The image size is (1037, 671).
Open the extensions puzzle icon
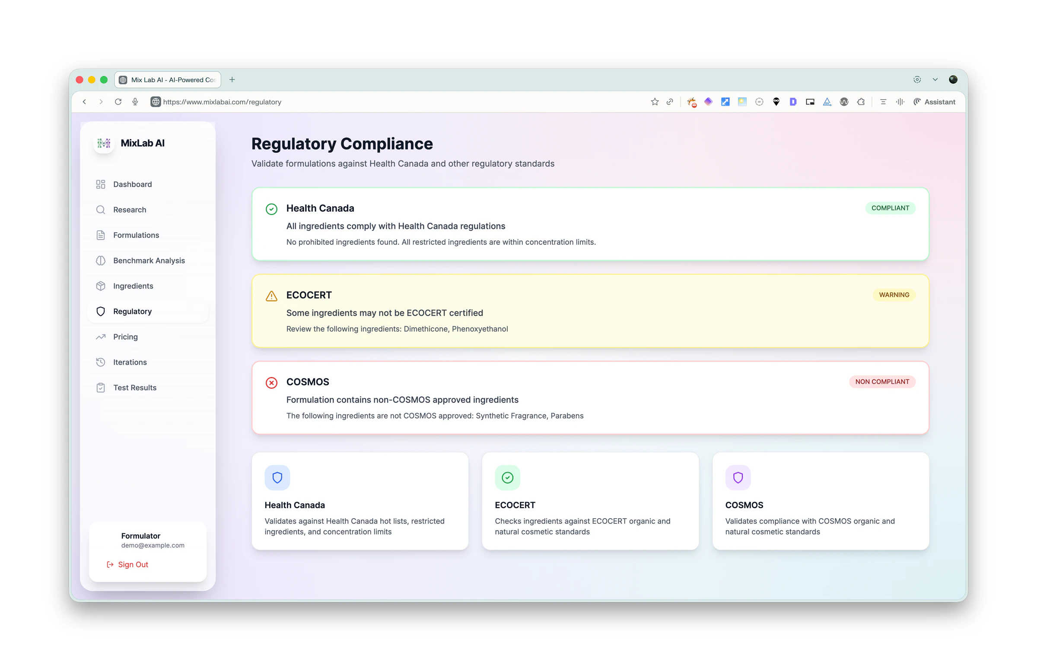pos(861,102)
